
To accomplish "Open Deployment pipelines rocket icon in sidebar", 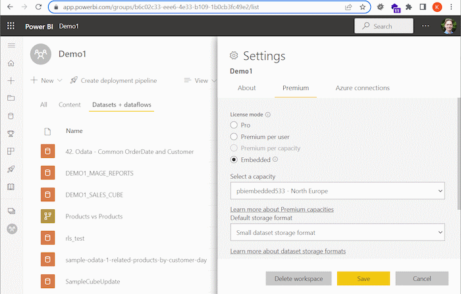I will coord(11,169).
